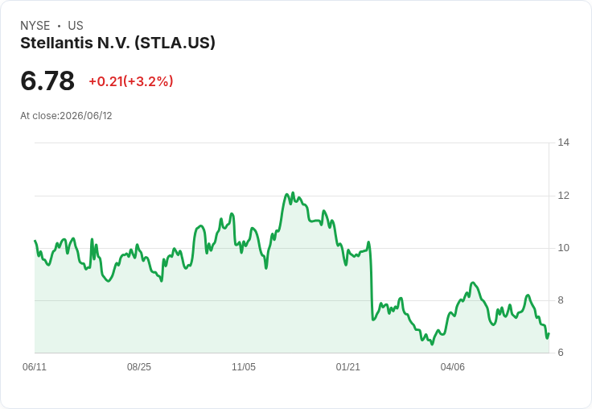Screen dimensions: 592x409
Task: Click the US market label
Action: 76,26
